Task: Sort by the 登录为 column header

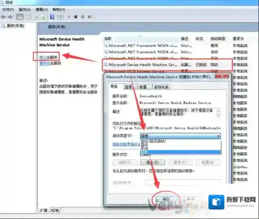Action: 238,39
